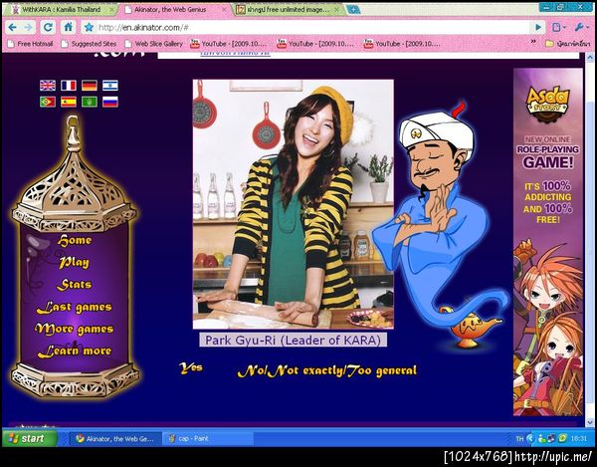Open the first YouTube bookmark
The width and height of the screenshot is (597, 467).
point(230,44)
